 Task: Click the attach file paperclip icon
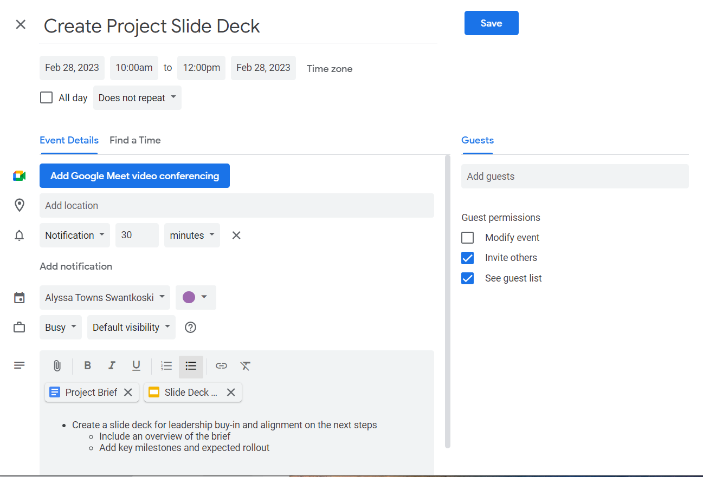click(57, 366)
